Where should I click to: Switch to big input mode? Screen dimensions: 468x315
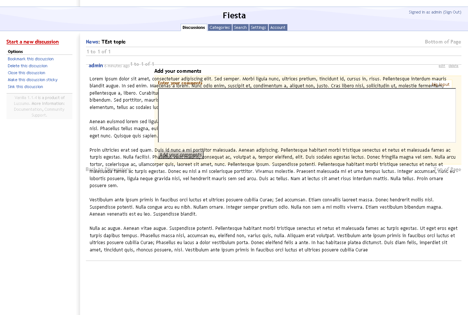[441, 84]
